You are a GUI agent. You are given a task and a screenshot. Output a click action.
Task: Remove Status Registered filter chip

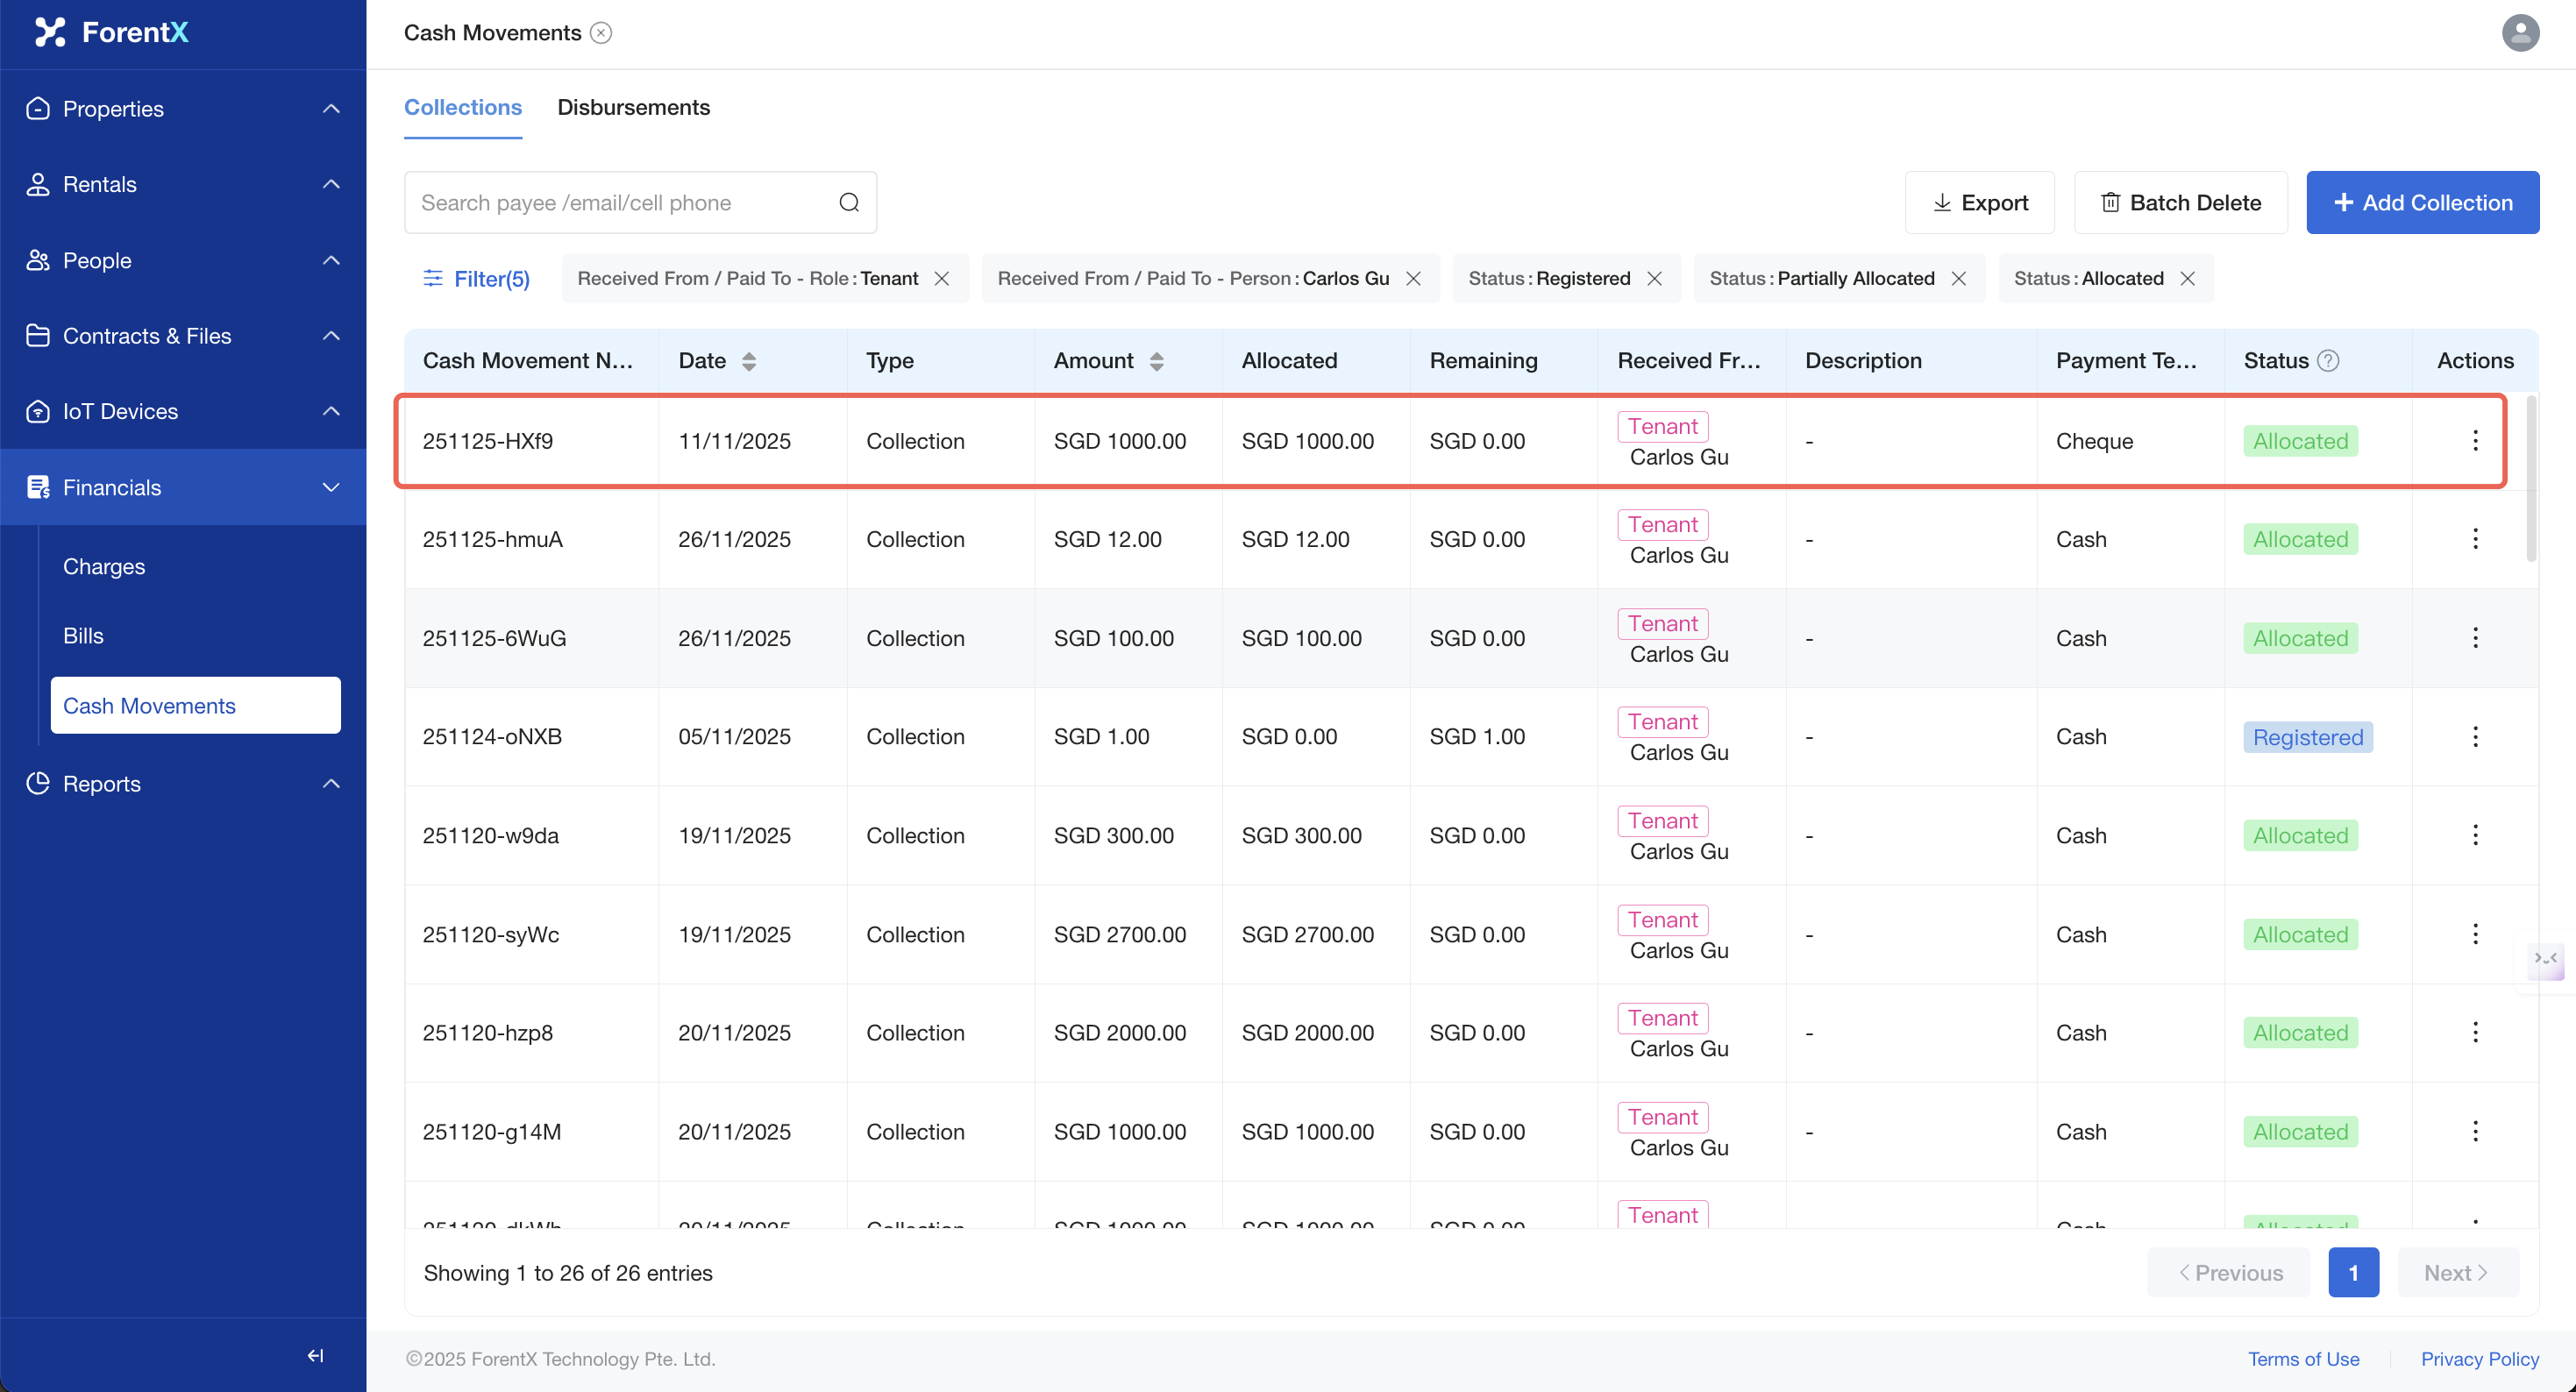[1655, 279]
